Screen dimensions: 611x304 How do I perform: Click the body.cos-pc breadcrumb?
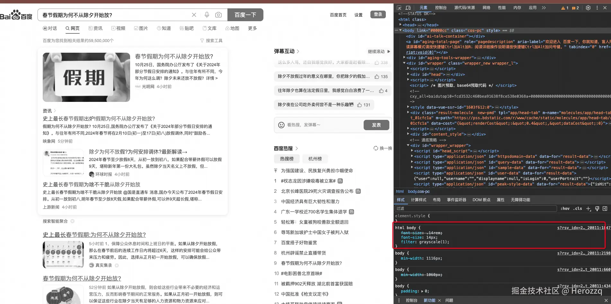[x=419, y=192]
